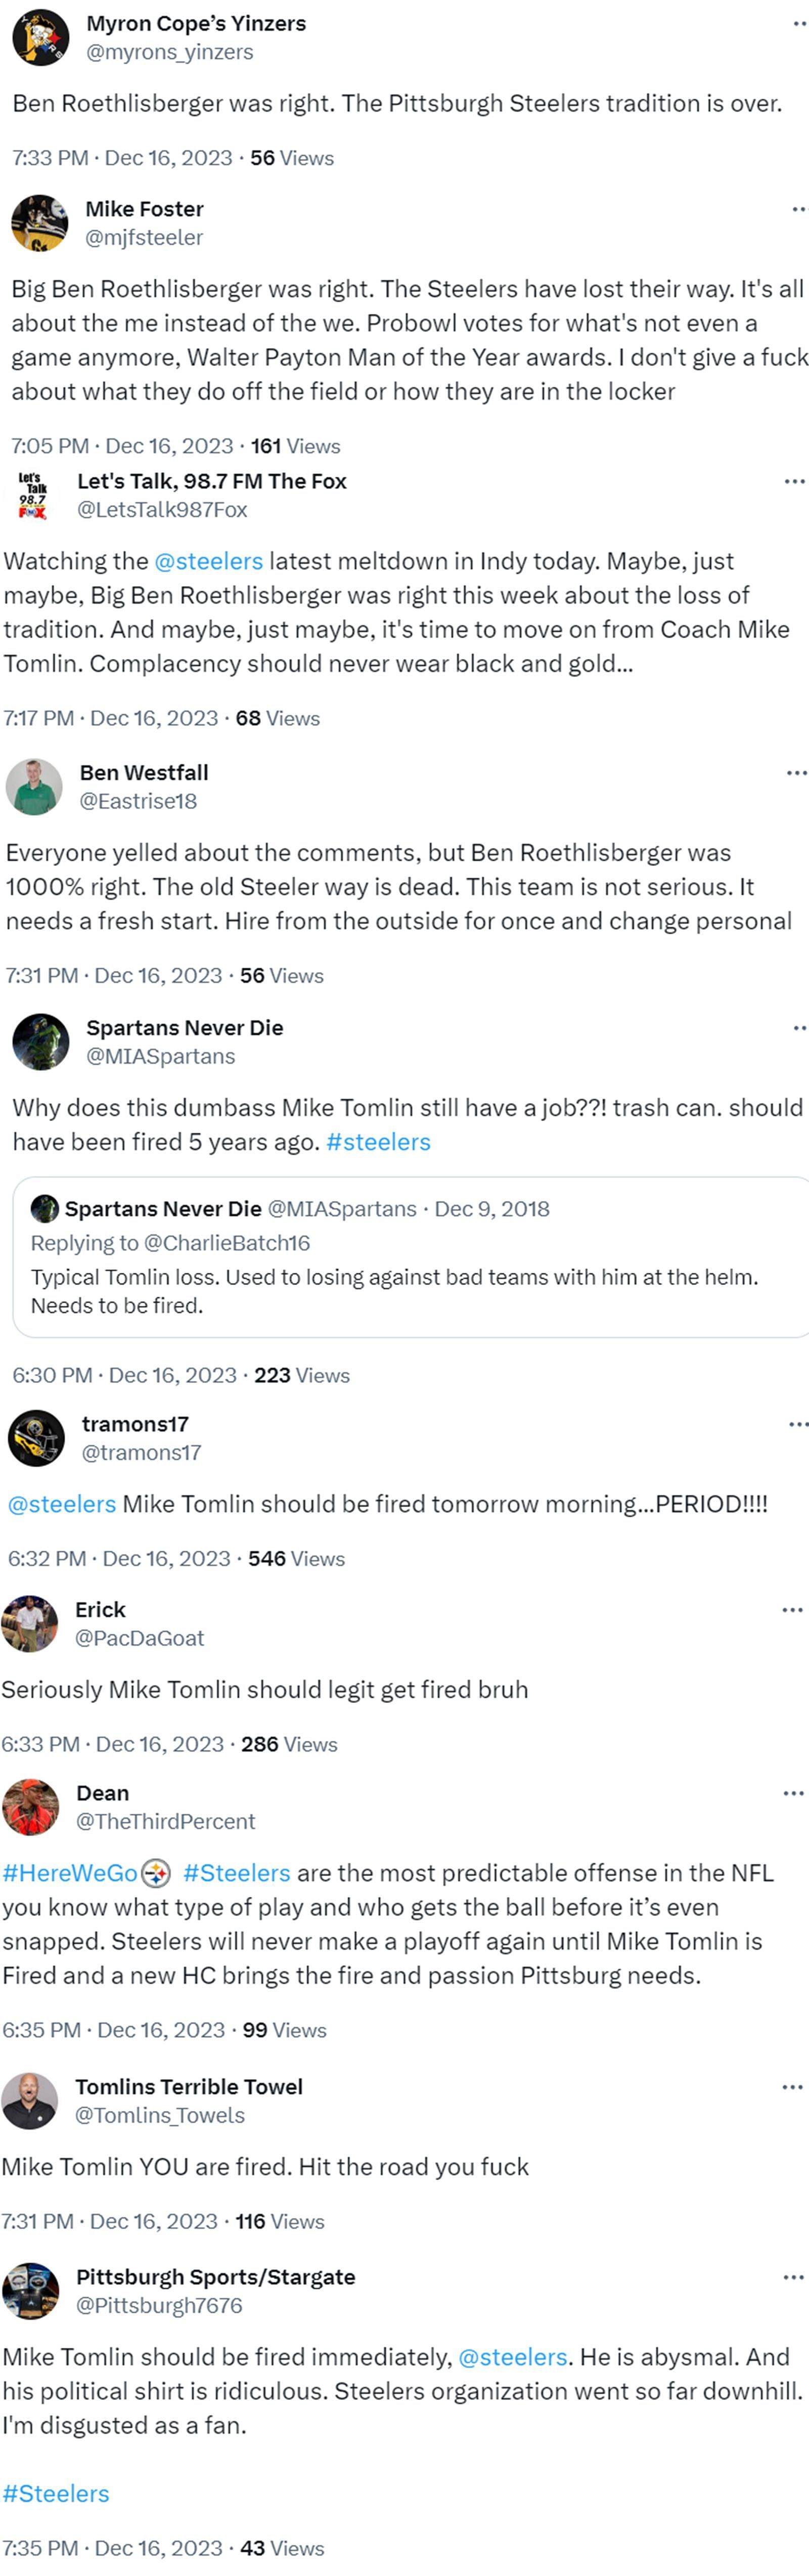Click Ben Westfall's profile photo
Screen dimensions: 809x2576
tap(35, 787)
